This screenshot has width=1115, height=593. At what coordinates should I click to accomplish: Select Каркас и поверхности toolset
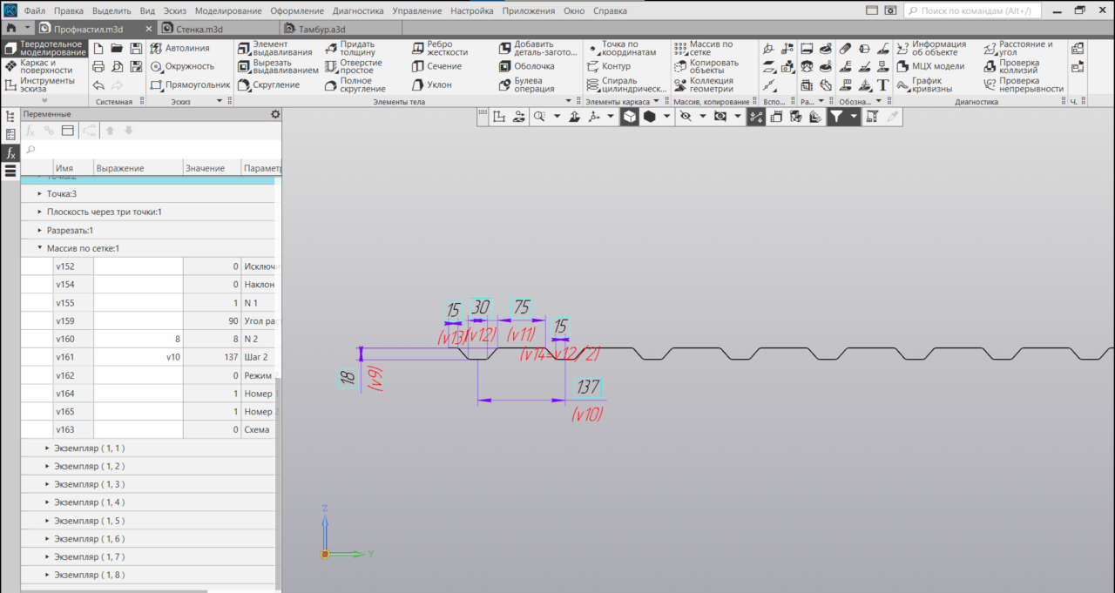coord(44,66)
